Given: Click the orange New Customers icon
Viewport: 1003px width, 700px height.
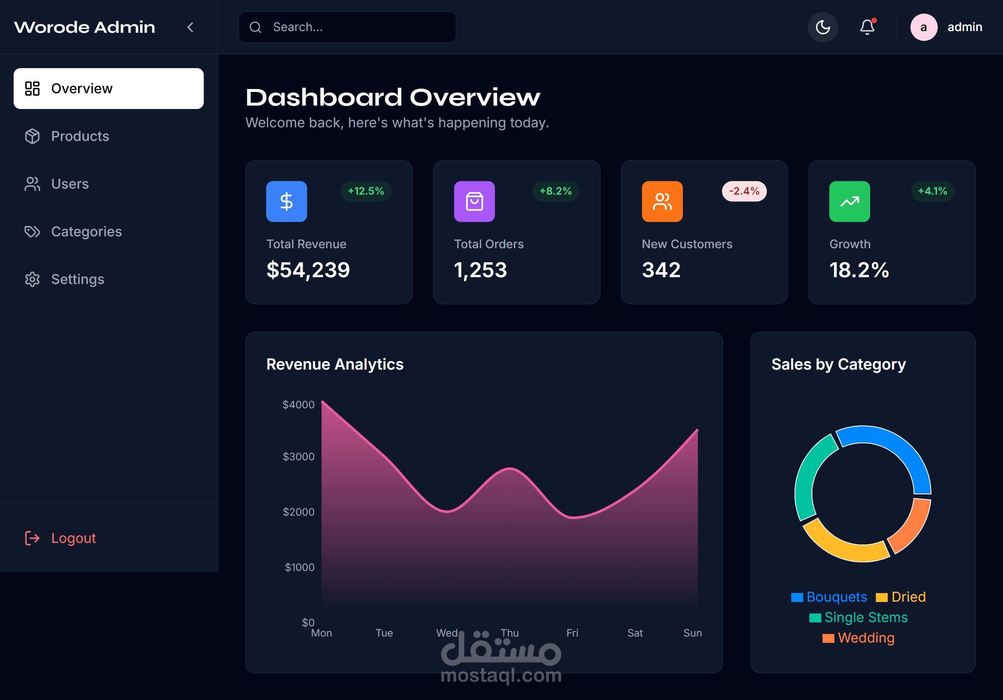Looking at the screenshot, I should 662,201.
